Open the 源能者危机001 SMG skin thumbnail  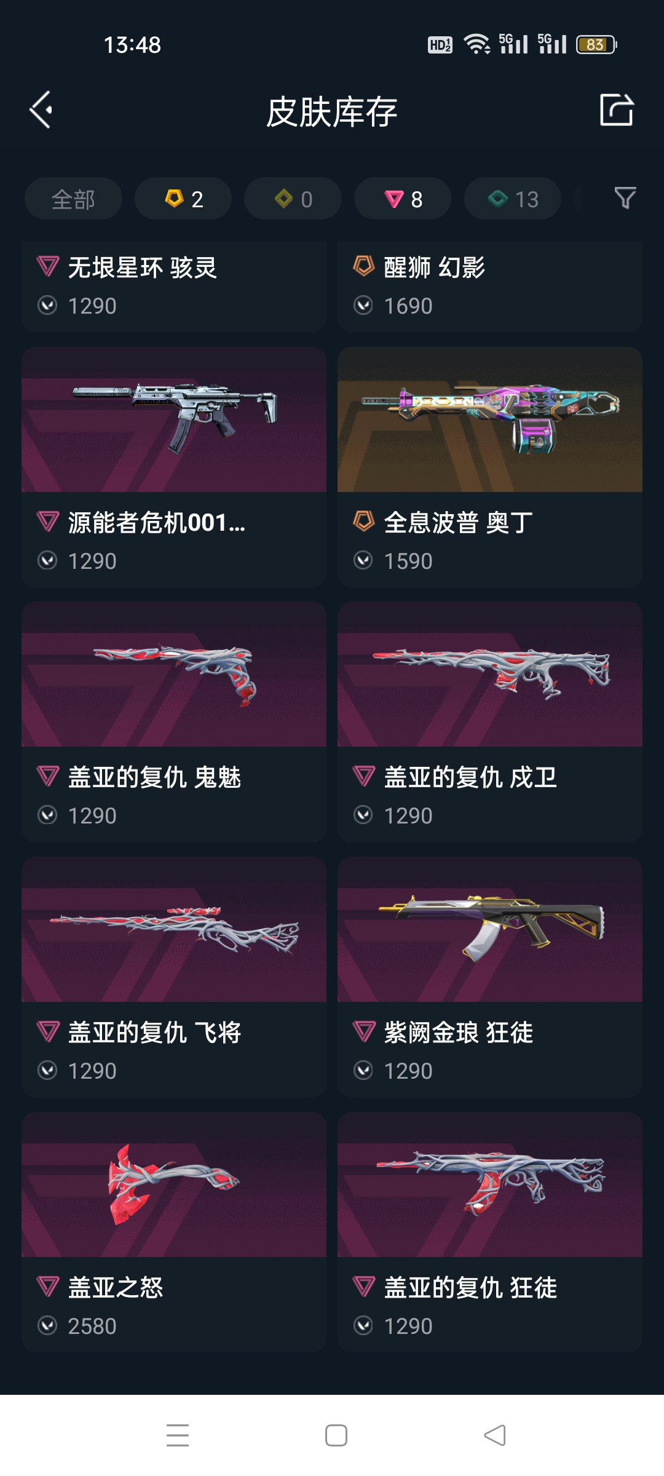click(174, 419)
